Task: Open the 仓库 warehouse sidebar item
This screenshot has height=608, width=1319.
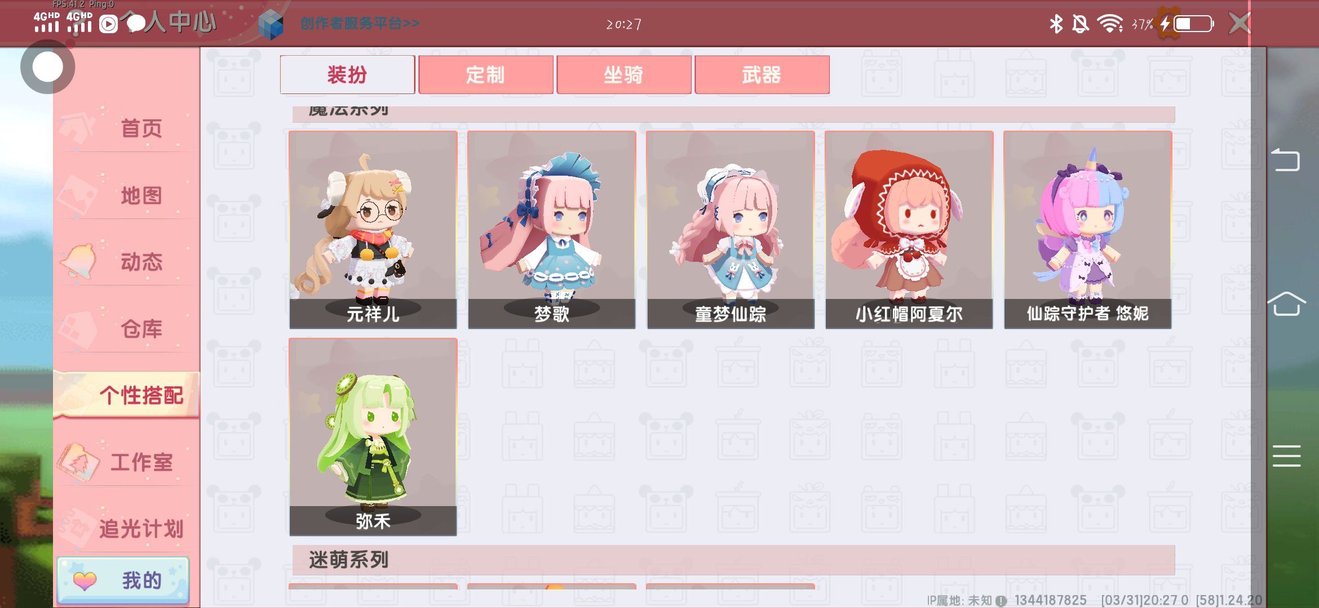Action: click(127, 329)
